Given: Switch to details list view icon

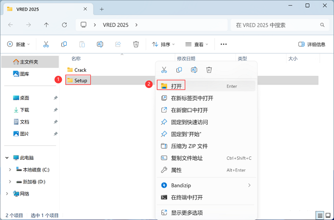Looking at the screenshot, I should tap(320, 216).
